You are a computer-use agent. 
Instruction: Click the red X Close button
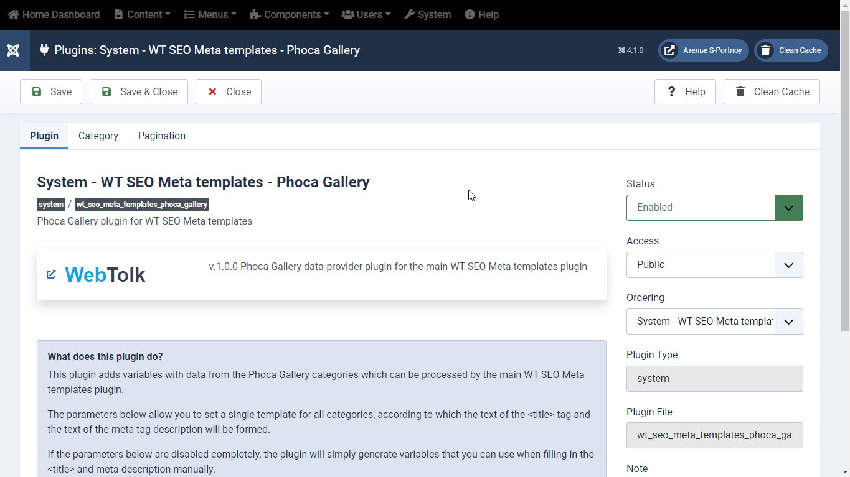229,91
